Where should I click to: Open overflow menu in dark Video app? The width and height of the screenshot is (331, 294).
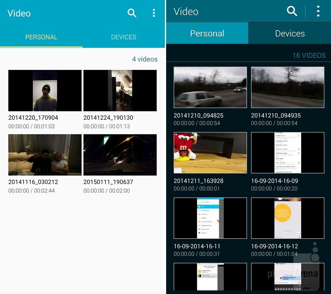point(318,11)
